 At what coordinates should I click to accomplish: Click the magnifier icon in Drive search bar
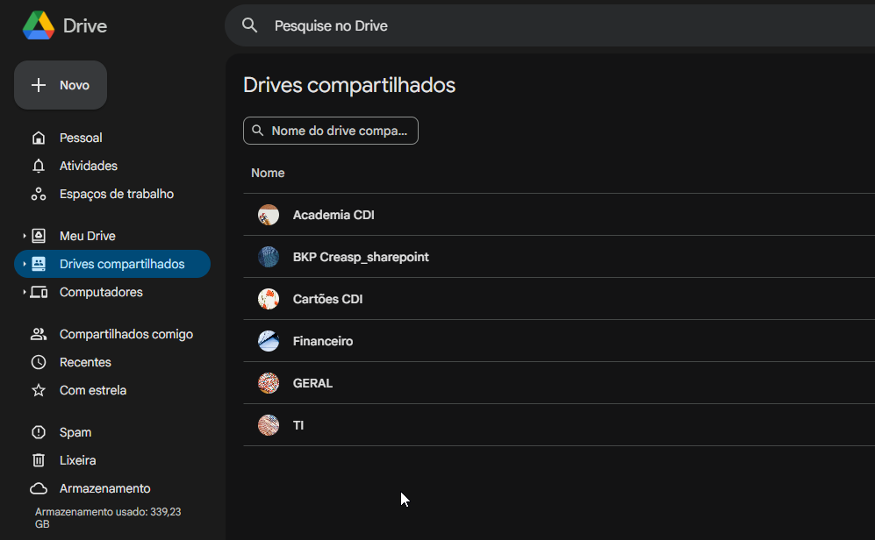(249, 25)
